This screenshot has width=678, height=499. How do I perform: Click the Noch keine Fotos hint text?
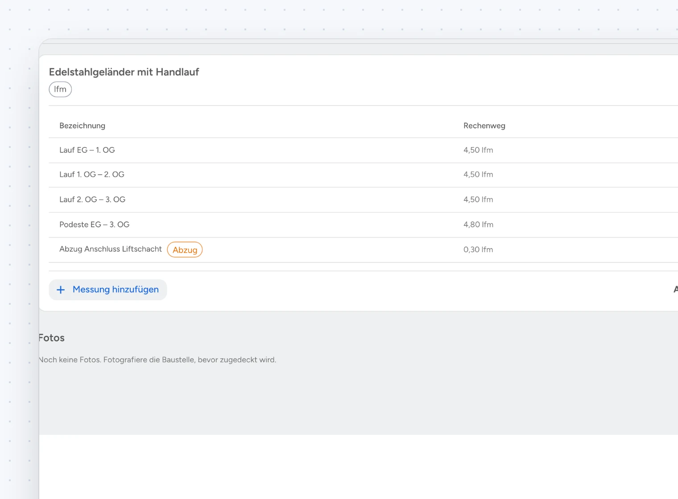tap(158, 360)
